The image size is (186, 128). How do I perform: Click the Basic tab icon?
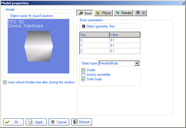(81, 13)
